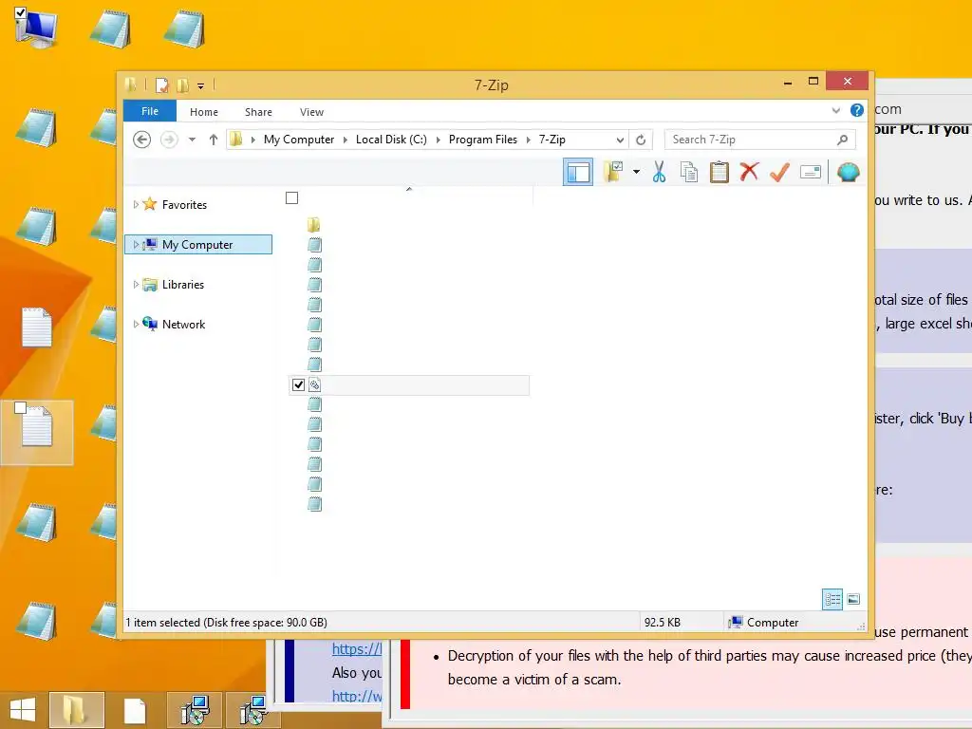Uncheck the Computer desktop icon checkbox
This screenshot has width=972, height=729.
coord(20,12)
